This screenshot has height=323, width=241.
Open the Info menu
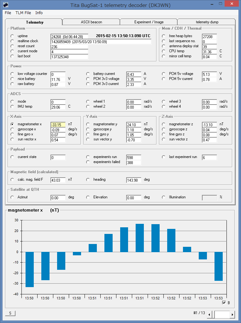click(x=39, y=13)
